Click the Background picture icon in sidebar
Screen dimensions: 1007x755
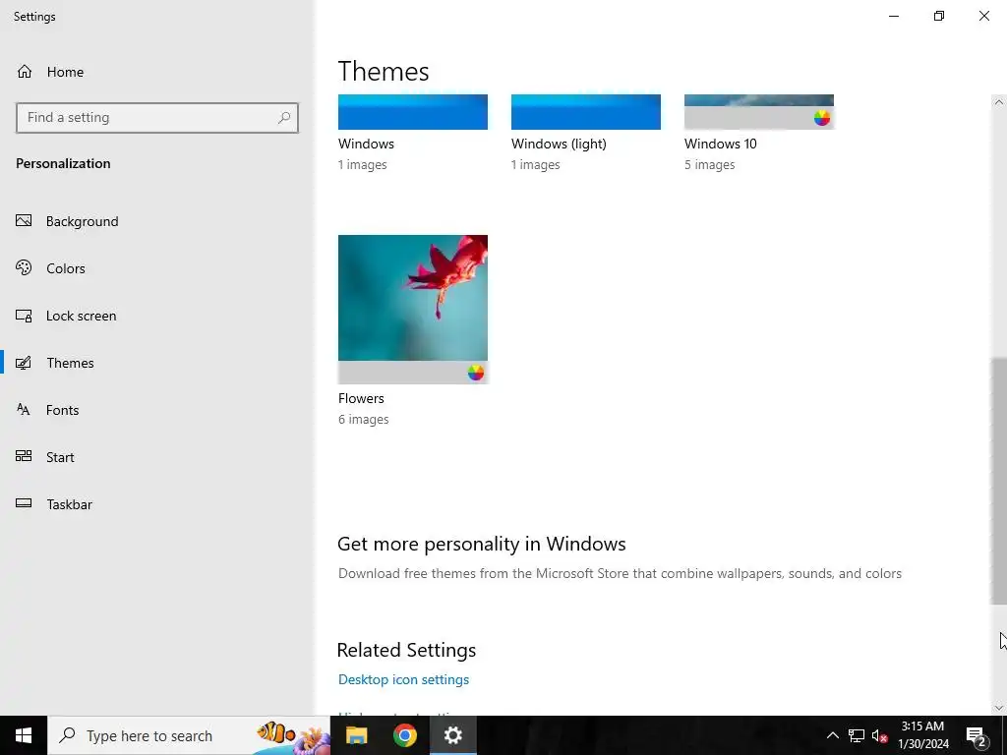pyautogui.click(x=24, y=221)
